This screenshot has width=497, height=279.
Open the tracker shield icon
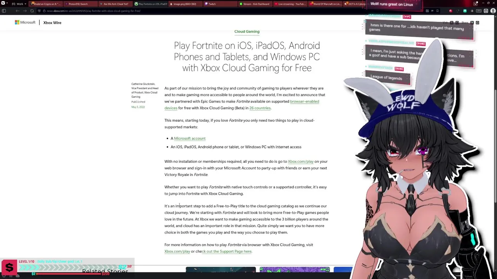[x=39, y=11]
